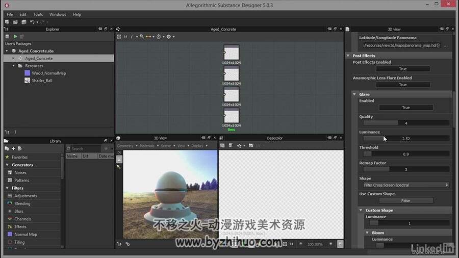Image resolution: width=459 pixels, height=258 pixels.
Task: Click the open package icon in main toolbar
Action: coord(15,22)
